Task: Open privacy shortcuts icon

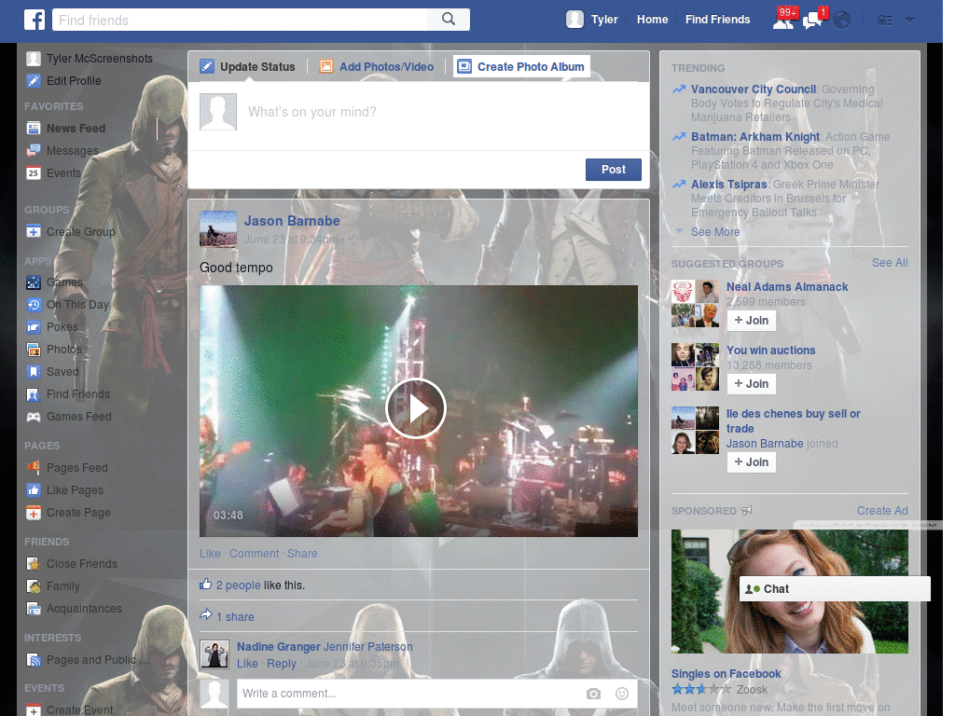Action: (x=884, y=21)
